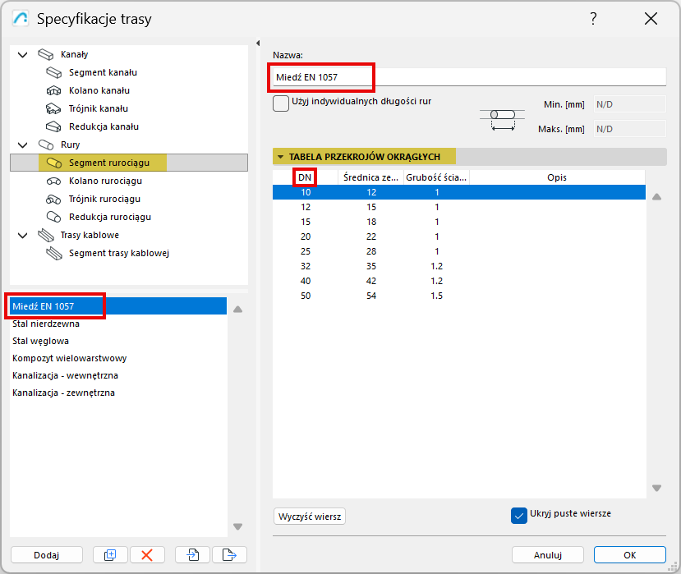Click the red X delete specification button

[147, 555]
